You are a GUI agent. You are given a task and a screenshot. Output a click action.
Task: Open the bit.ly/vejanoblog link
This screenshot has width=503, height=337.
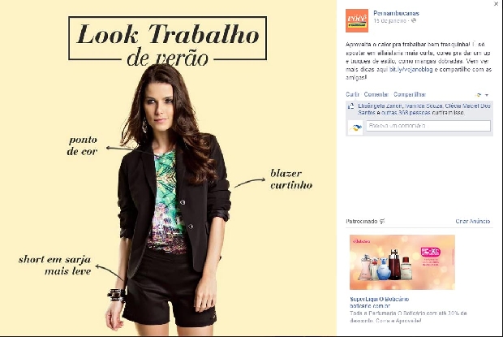coord(411,69)
